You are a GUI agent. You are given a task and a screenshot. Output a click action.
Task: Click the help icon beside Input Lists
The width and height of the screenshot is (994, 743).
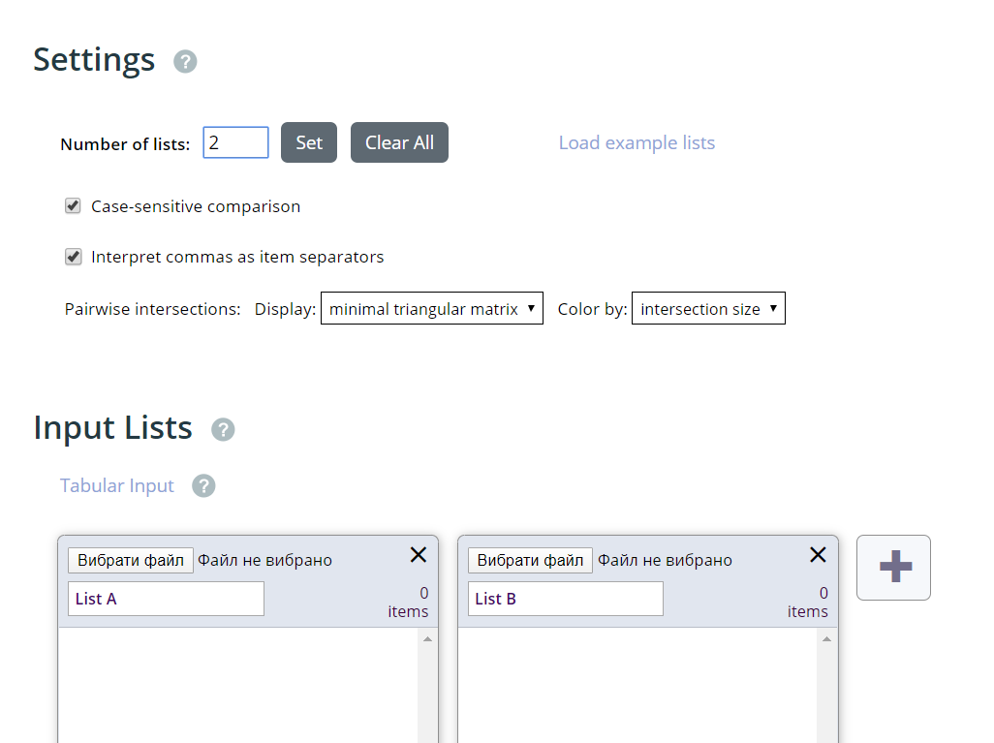223,430
